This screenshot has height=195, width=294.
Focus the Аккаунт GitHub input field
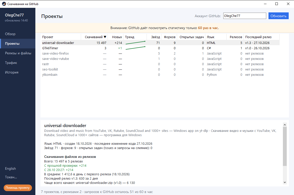[x=245, y=16]
